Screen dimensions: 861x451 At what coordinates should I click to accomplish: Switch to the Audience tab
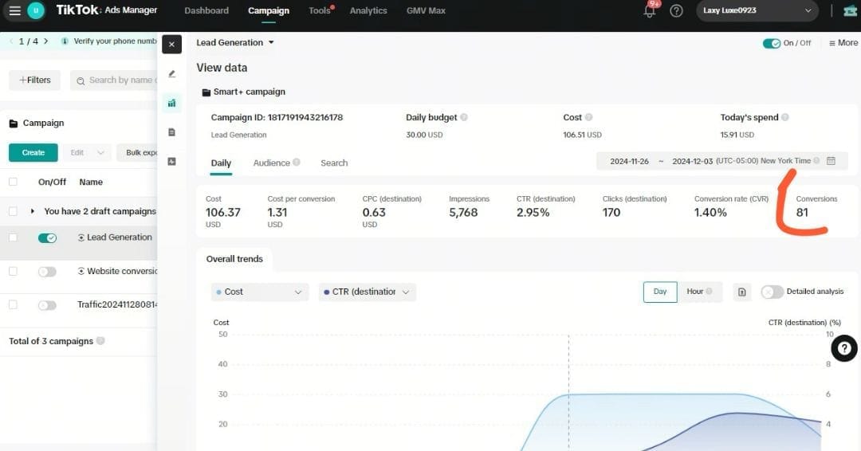tap(271, 163)
